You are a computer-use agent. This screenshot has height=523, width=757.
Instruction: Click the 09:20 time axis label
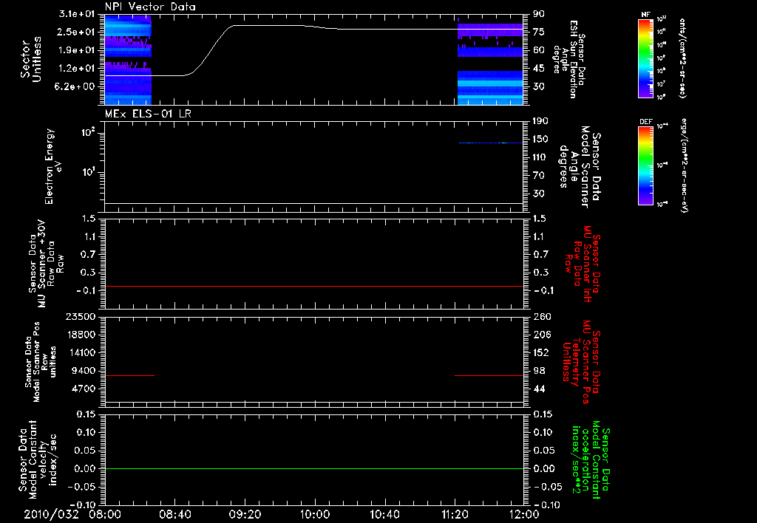245,514
